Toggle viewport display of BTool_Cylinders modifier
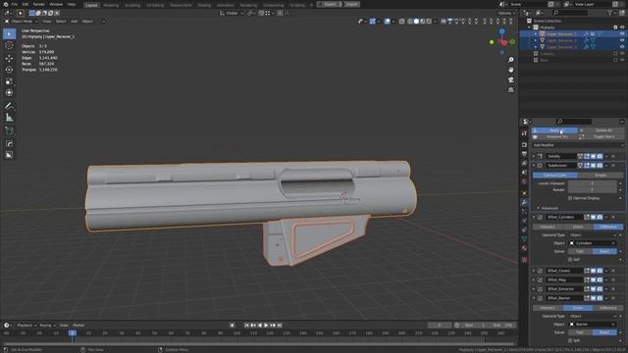The width and height of the screenshot is (628, 353). point(593,217)
